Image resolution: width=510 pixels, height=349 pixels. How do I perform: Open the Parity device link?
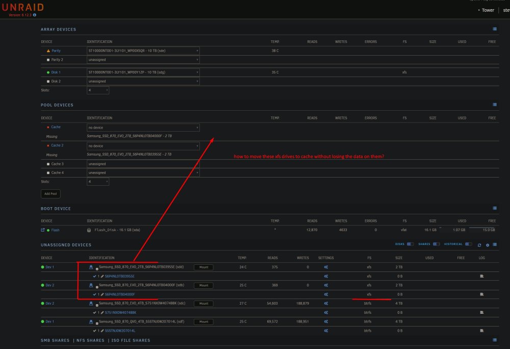pyautogui.click(x=56, y=51)
